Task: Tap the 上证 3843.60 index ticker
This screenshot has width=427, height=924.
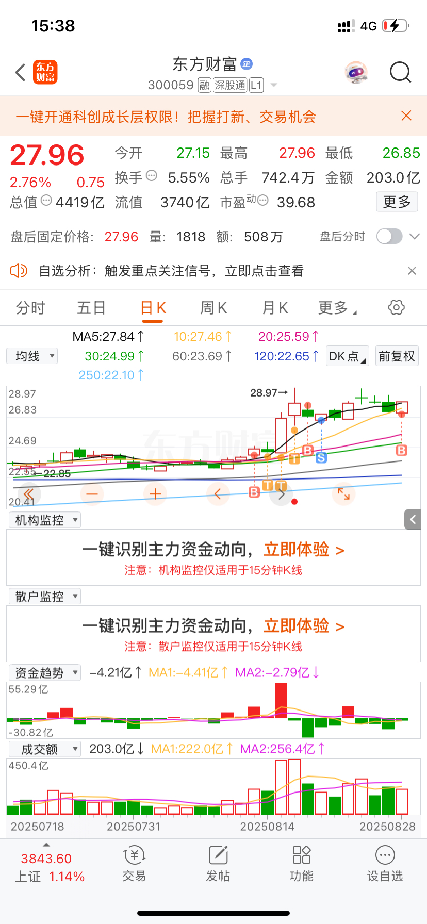Action: point(49,867)
